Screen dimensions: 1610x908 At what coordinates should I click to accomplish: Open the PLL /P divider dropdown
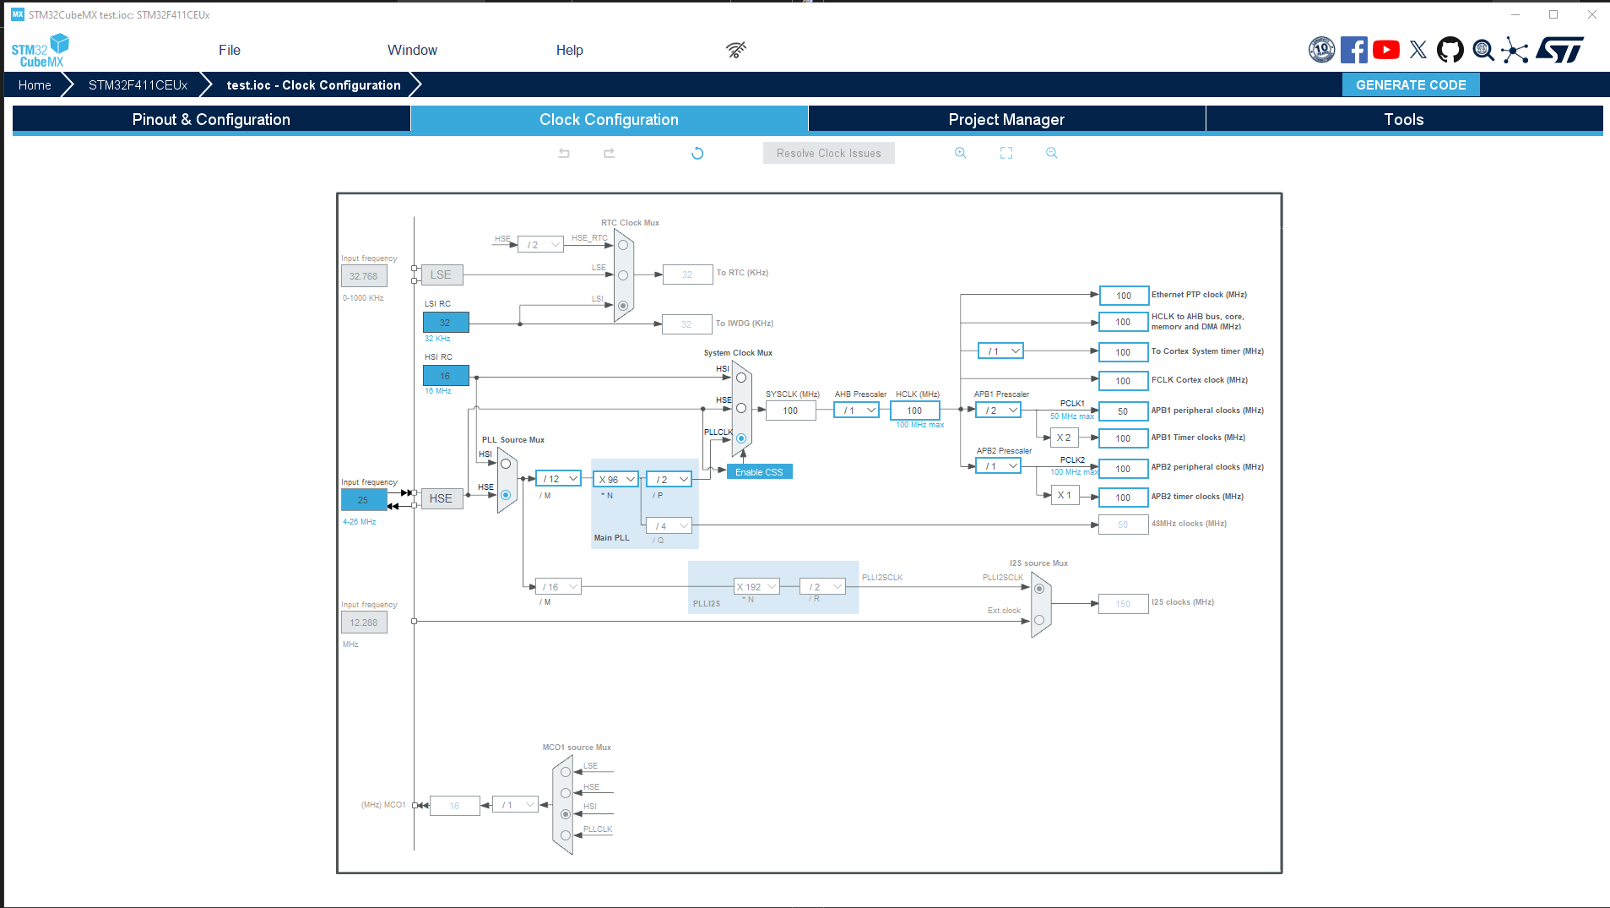tap(669, 479)
